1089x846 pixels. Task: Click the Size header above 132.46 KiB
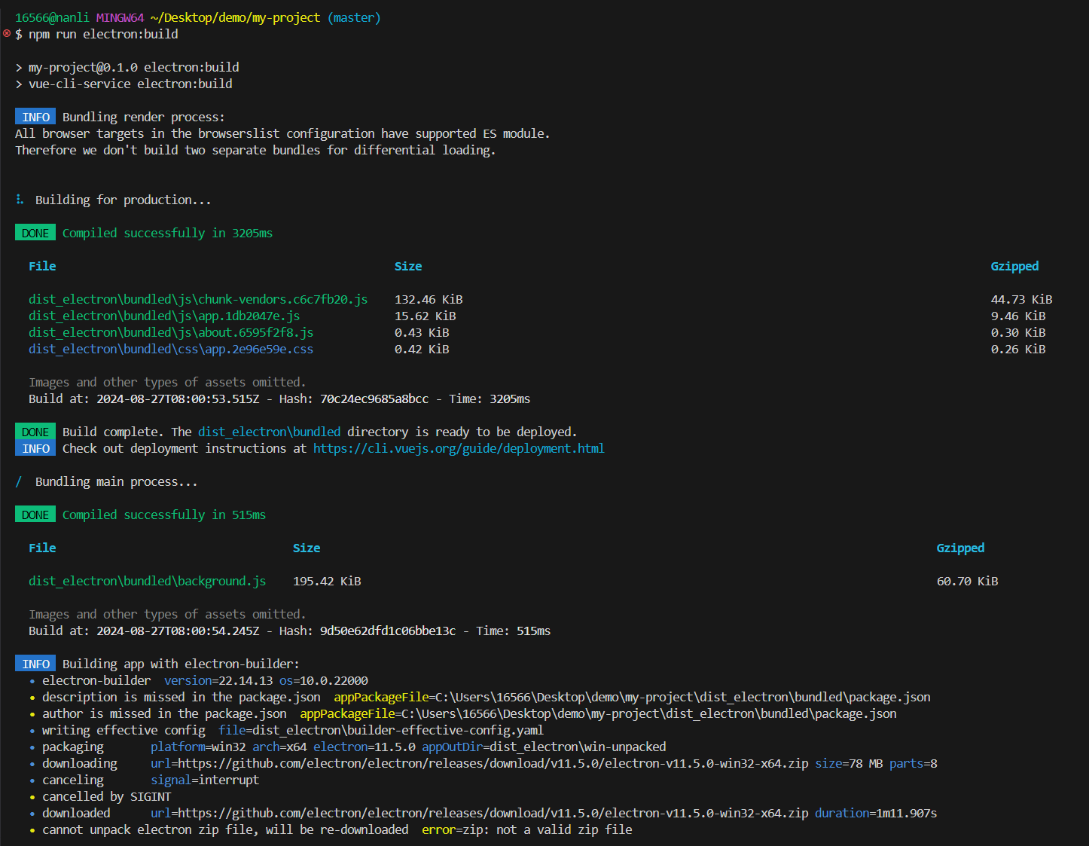pos(408,266)
